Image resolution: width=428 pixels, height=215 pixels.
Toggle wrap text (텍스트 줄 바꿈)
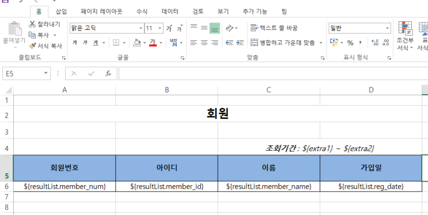tap(274, 28)
